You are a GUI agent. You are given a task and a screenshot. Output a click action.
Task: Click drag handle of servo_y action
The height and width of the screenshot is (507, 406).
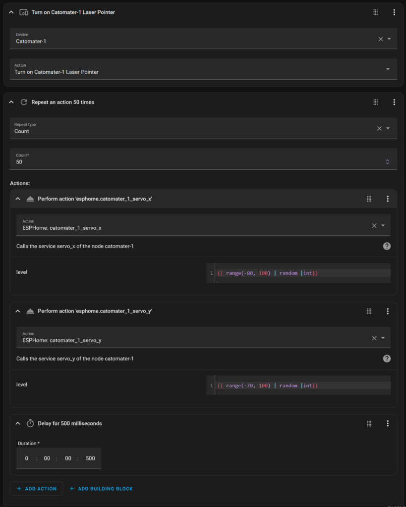click(369, 311)
